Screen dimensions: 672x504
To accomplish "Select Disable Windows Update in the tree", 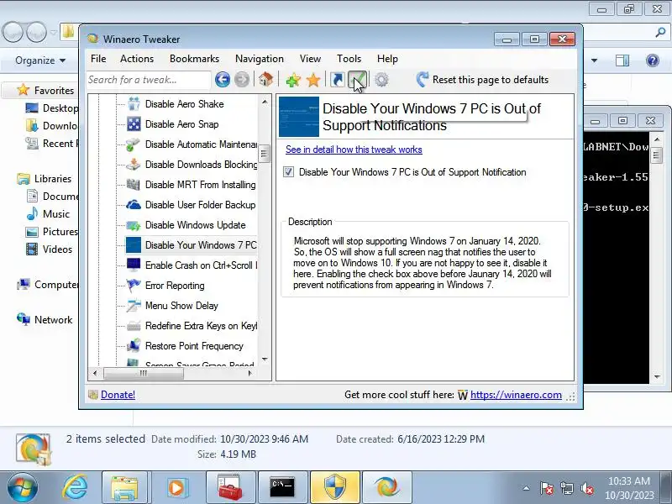I will 195,225.
